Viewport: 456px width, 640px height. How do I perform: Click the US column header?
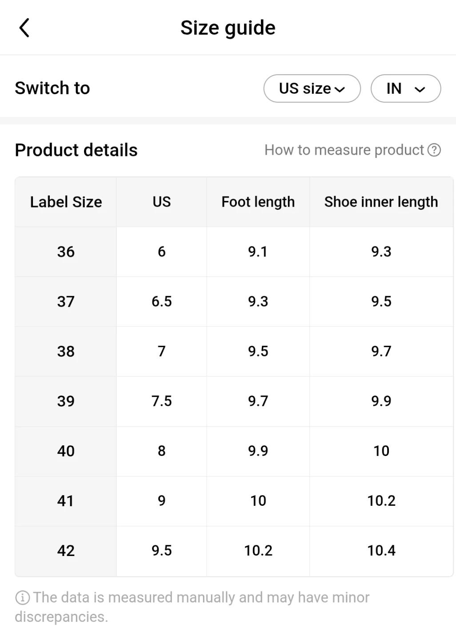pyautogui.click(x=162, y=202)
